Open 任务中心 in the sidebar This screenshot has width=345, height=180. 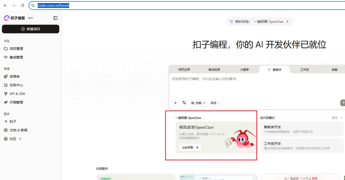[31, 85]
